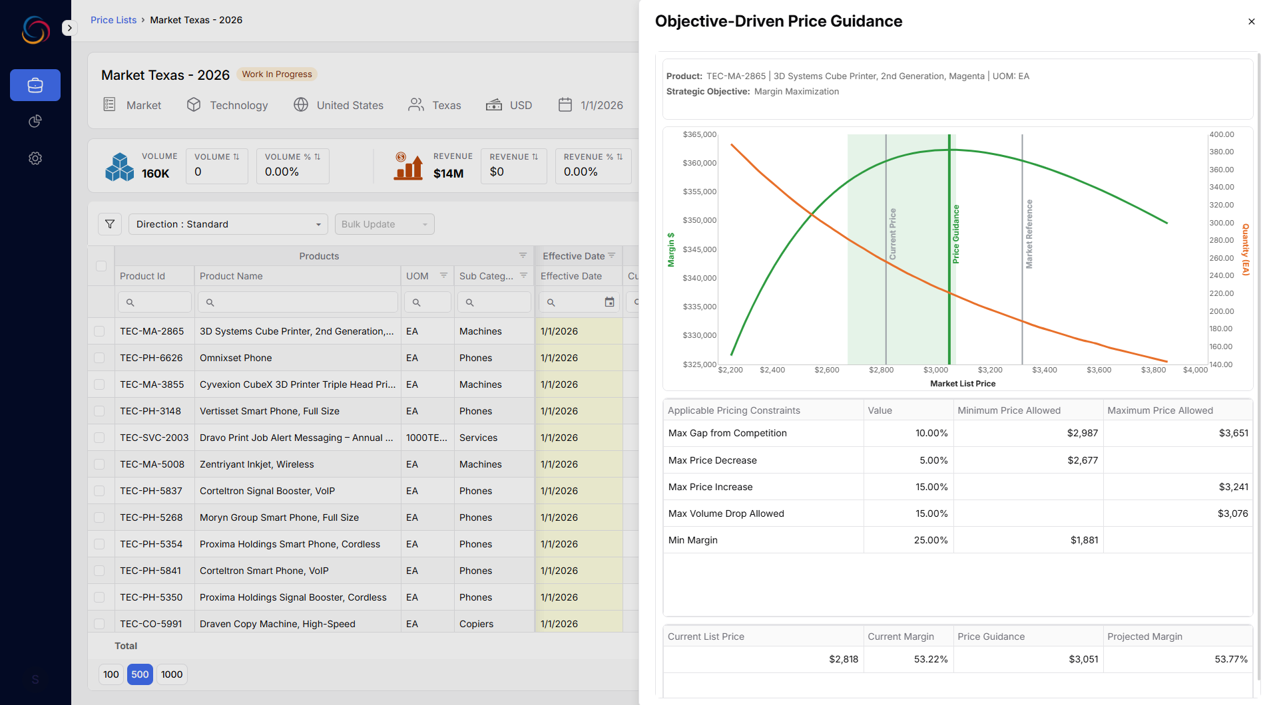Open the analytics pie chart sidebar icon
The width and height of the screenshot is (1271, 705).
(35, 121)
